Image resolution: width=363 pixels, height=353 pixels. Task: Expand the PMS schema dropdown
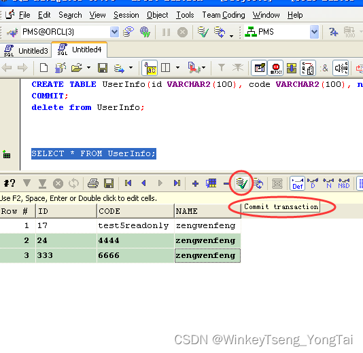[x=314, y=32]
